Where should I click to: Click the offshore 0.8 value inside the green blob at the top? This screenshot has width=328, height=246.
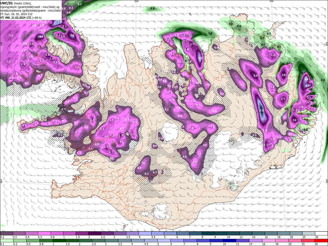pyautogui.click(x=152, y=8)
